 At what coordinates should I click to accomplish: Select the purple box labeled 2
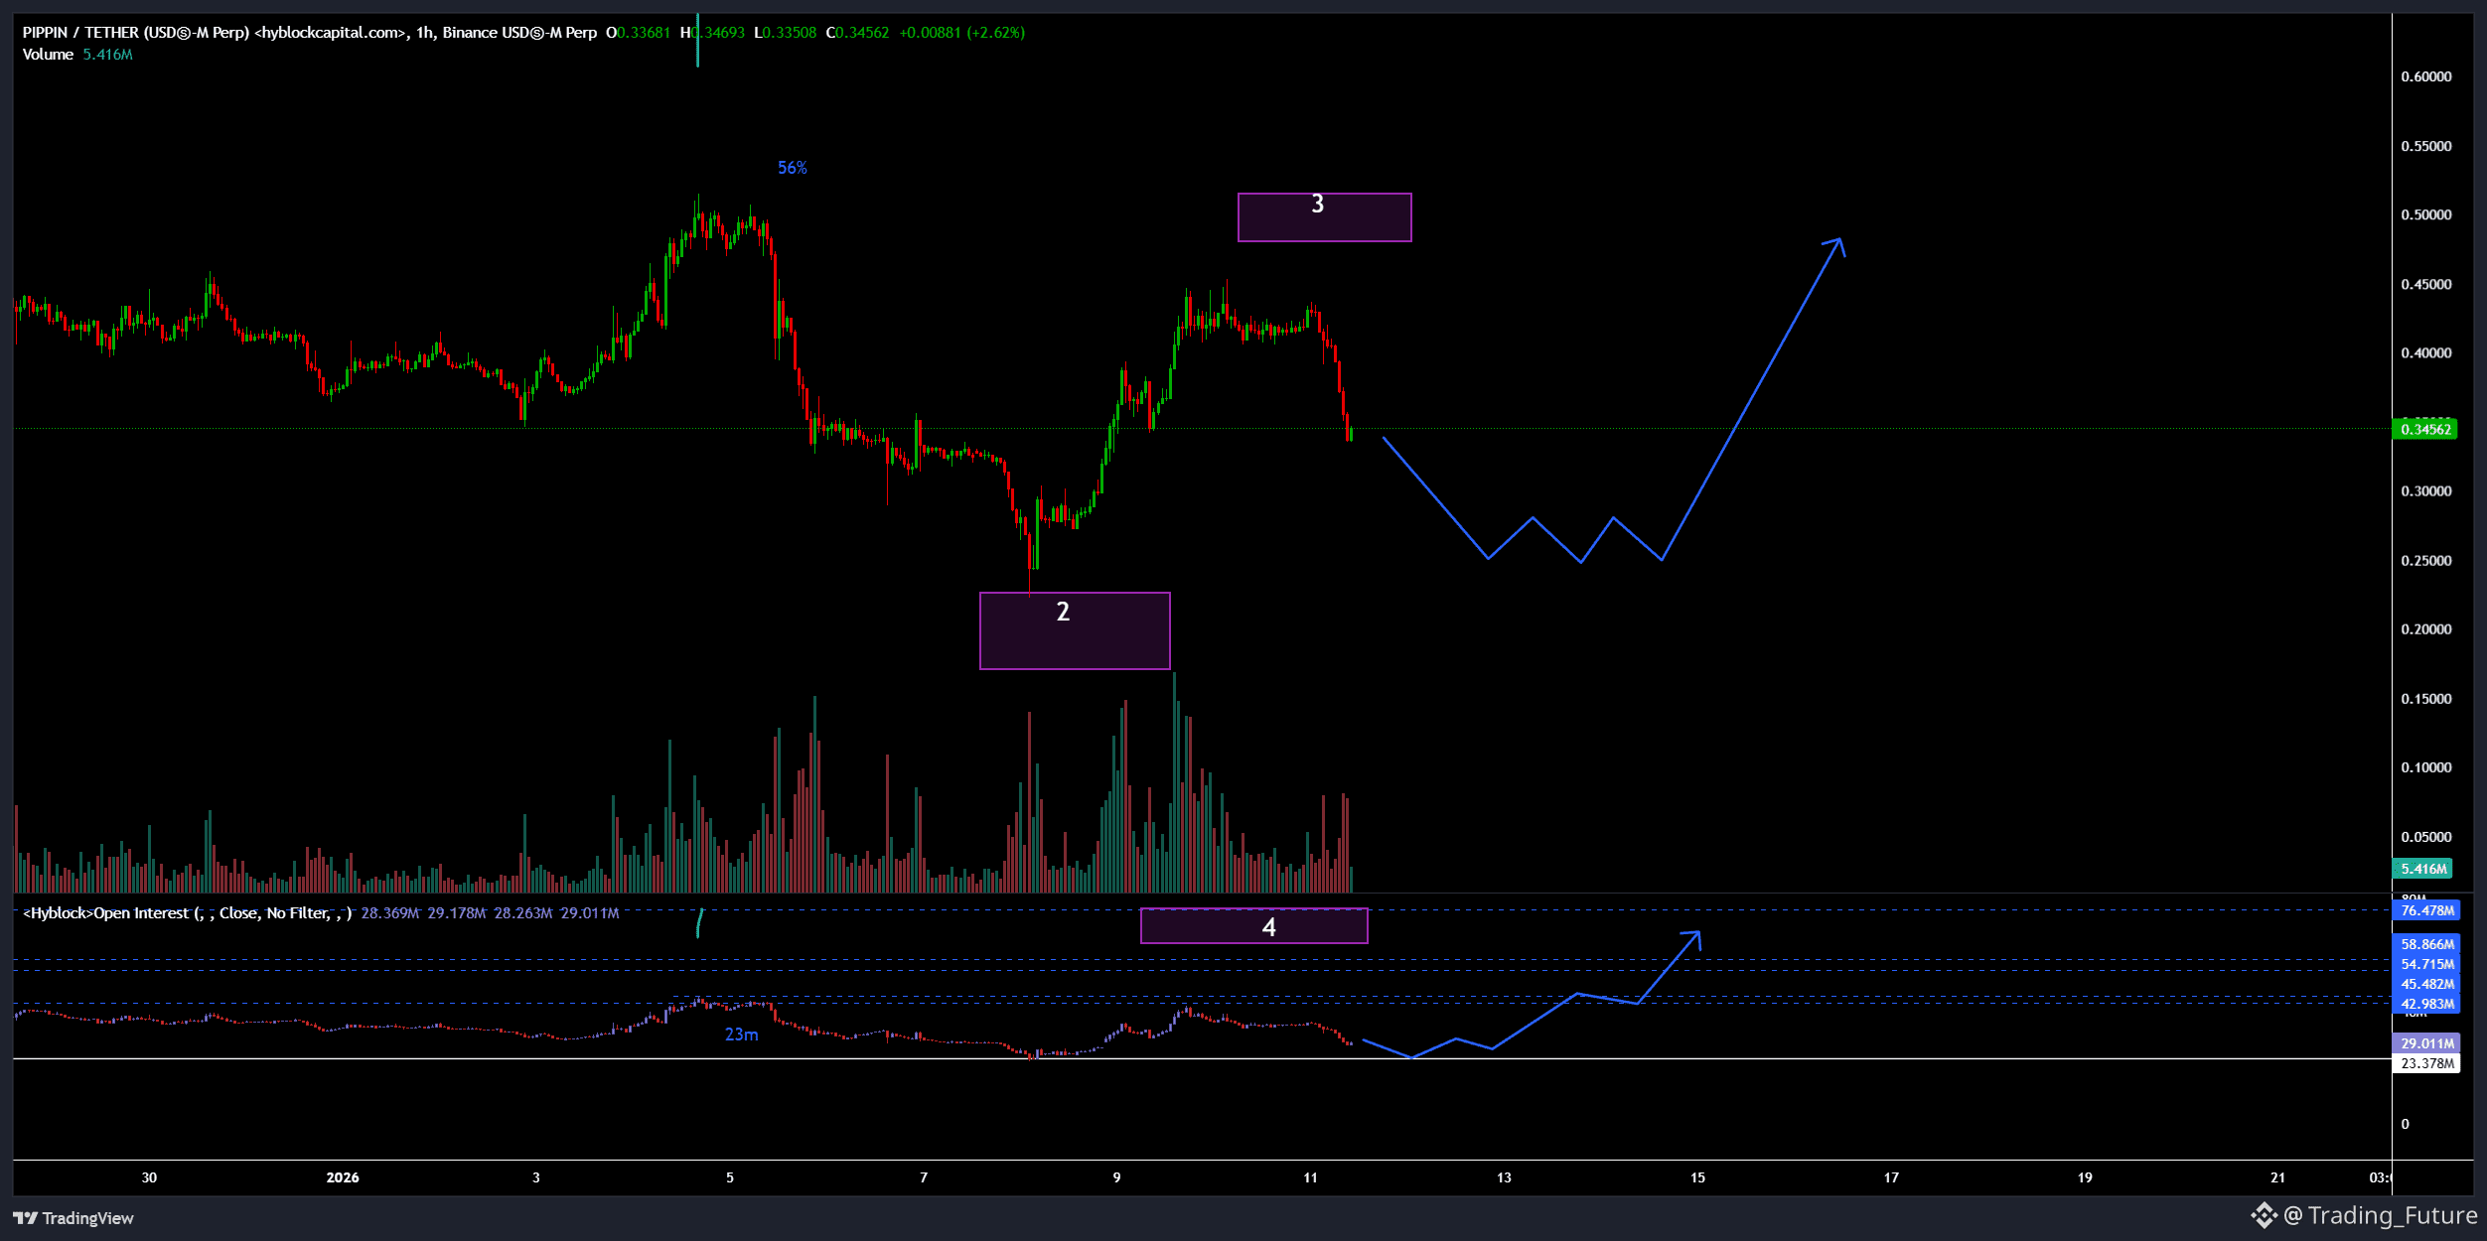pyautogui.click(x=1075, y=631)
